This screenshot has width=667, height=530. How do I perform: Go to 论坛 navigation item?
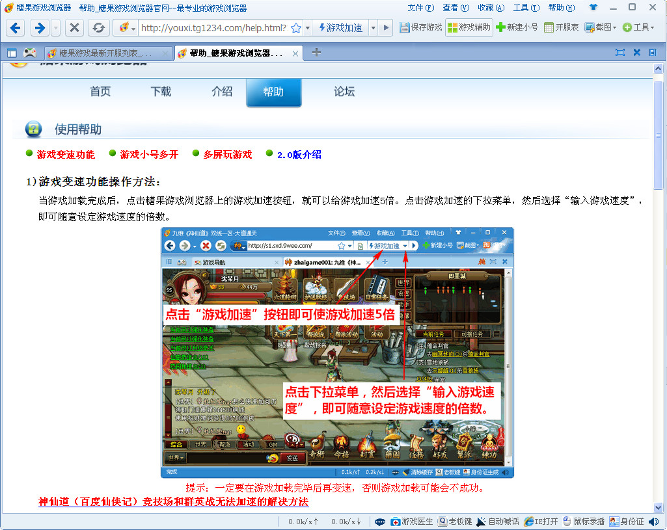[344, 92]
